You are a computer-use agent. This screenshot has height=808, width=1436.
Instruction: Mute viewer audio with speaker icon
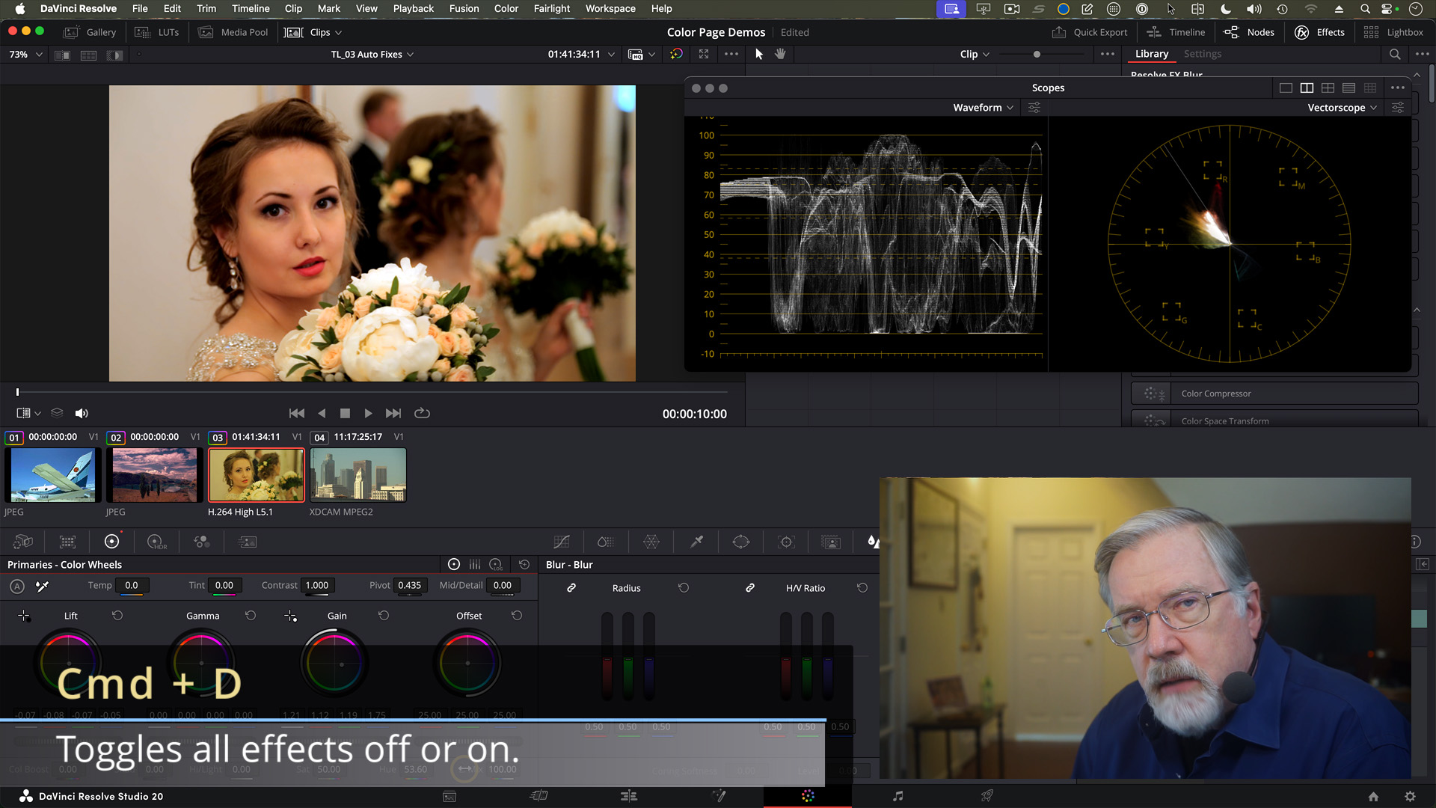click(82, 413)
